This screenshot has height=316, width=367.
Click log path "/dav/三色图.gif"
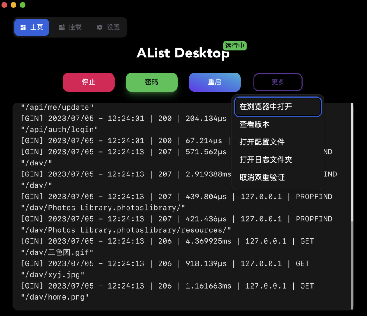click(x=57, y=252)
